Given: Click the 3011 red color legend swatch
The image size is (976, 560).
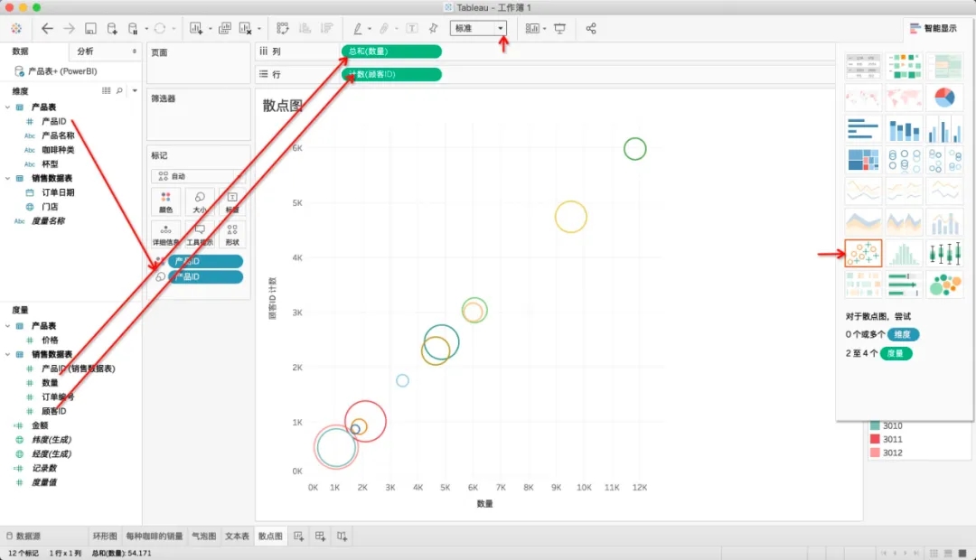Looking at the screenshot, I should pyautogui.click(x=875, y=439).
